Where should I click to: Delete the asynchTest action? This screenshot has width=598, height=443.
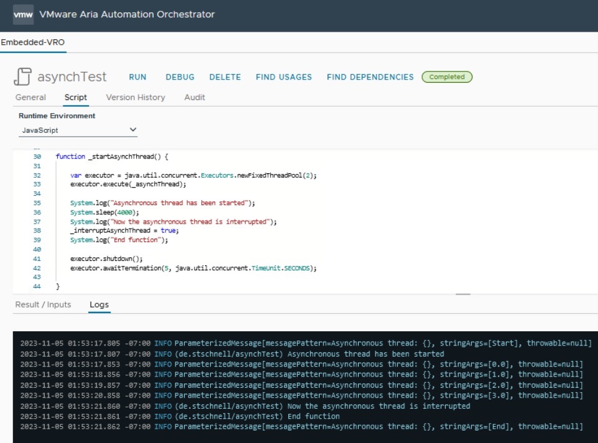[225, 77]
